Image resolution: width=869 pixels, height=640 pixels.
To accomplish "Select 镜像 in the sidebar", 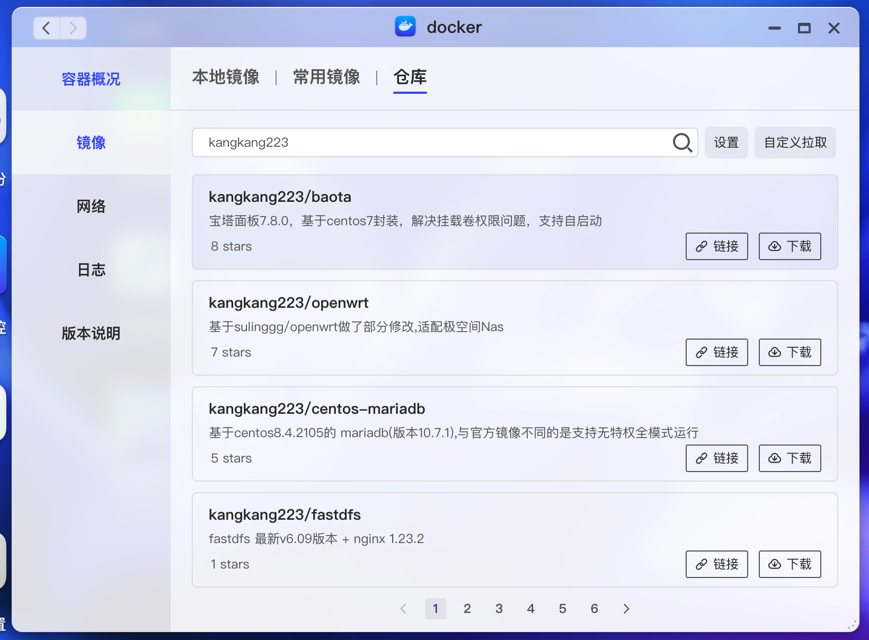I will [91, 143].
